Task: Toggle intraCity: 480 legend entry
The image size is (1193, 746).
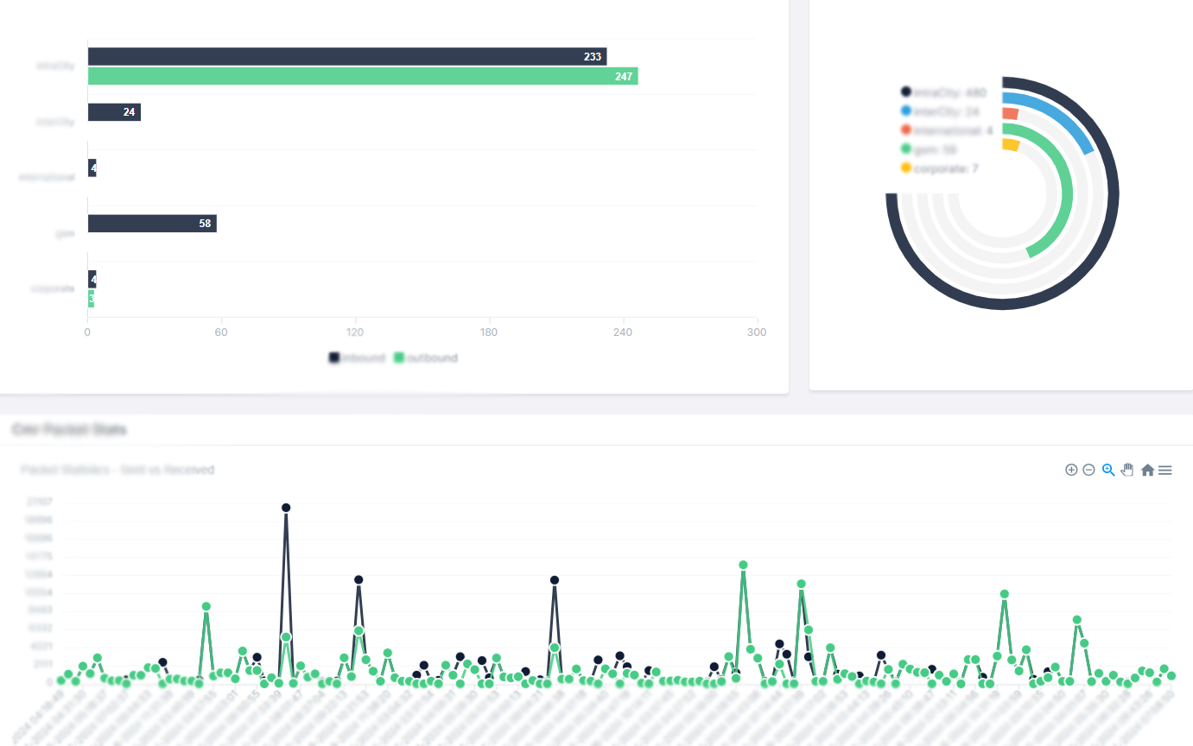Action: pos(943,92)
